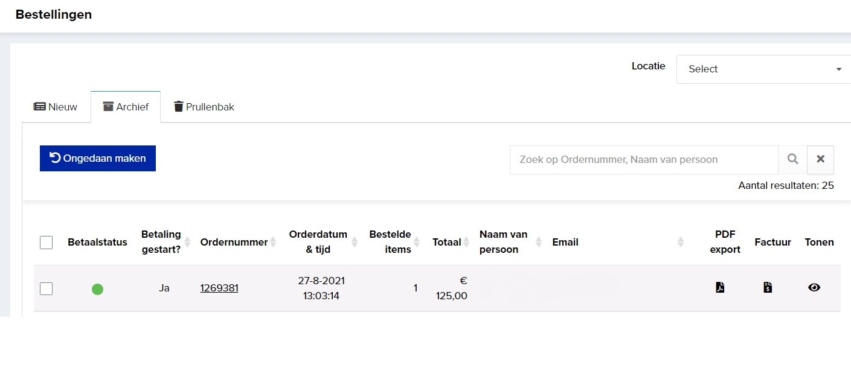The width and height of the screenshot is (851, 391).
Task: Open the Prullenbak tab
Action: [204, 107]
